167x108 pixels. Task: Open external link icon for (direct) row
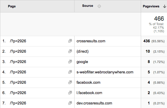(70, 51)
